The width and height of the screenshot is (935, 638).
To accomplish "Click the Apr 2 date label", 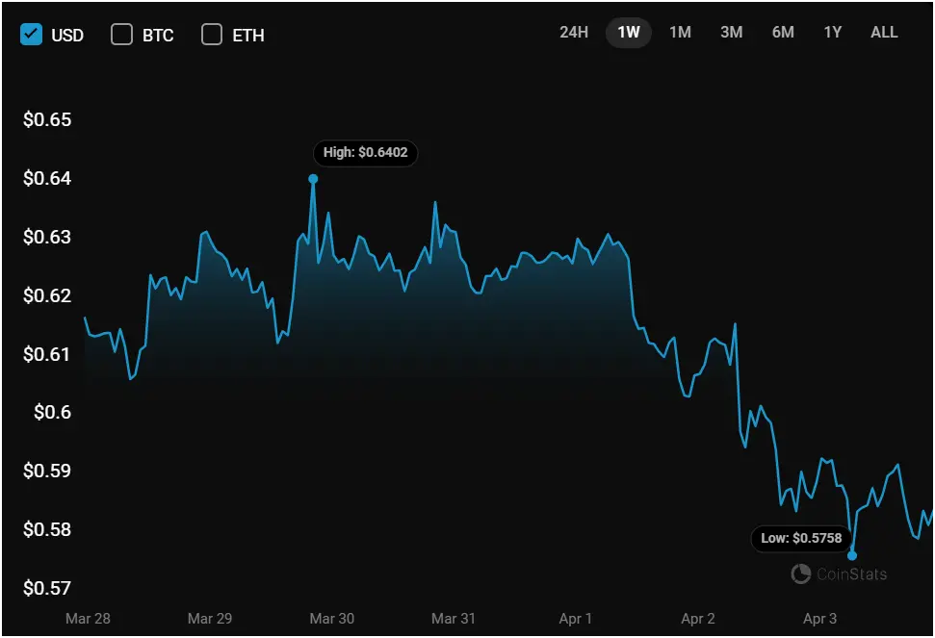I will click(x=698, y=619).
